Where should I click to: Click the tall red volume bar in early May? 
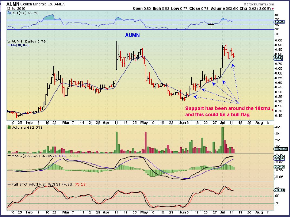coord(146,142)
